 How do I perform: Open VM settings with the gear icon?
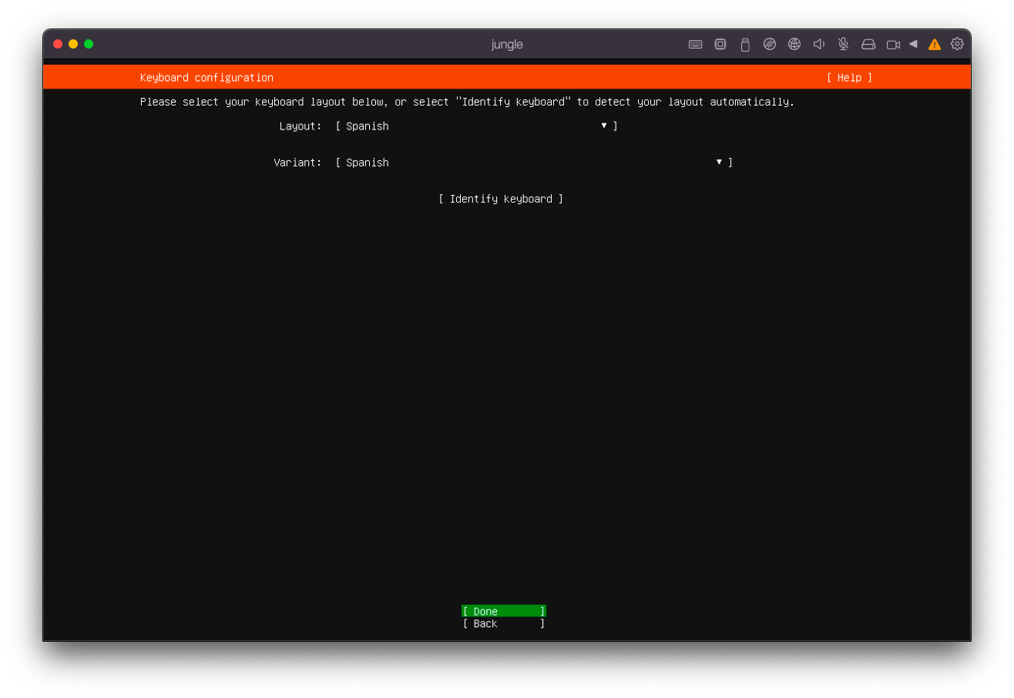tap(957, 44)
